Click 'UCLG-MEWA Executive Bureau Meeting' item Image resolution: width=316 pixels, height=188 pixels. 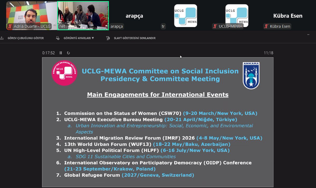tap(113, 119)
